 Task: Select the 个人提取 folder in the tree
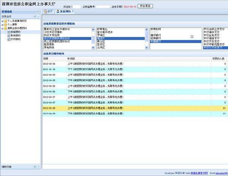12,24
